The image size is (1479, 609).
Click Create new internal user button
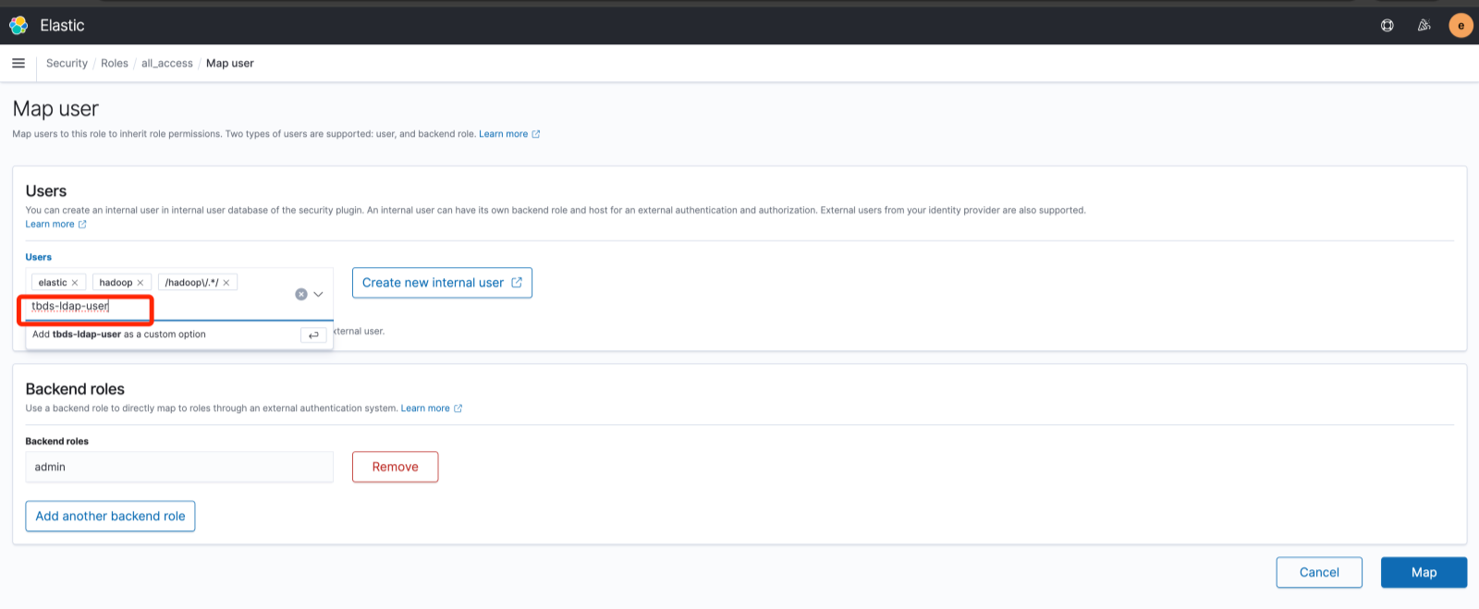(442, 283)
